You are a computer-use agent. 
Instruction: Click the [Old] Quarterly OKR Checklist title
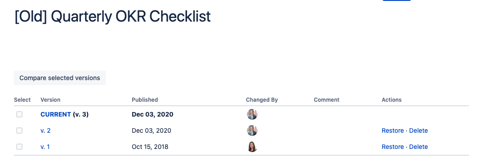(x=112, y=17)
